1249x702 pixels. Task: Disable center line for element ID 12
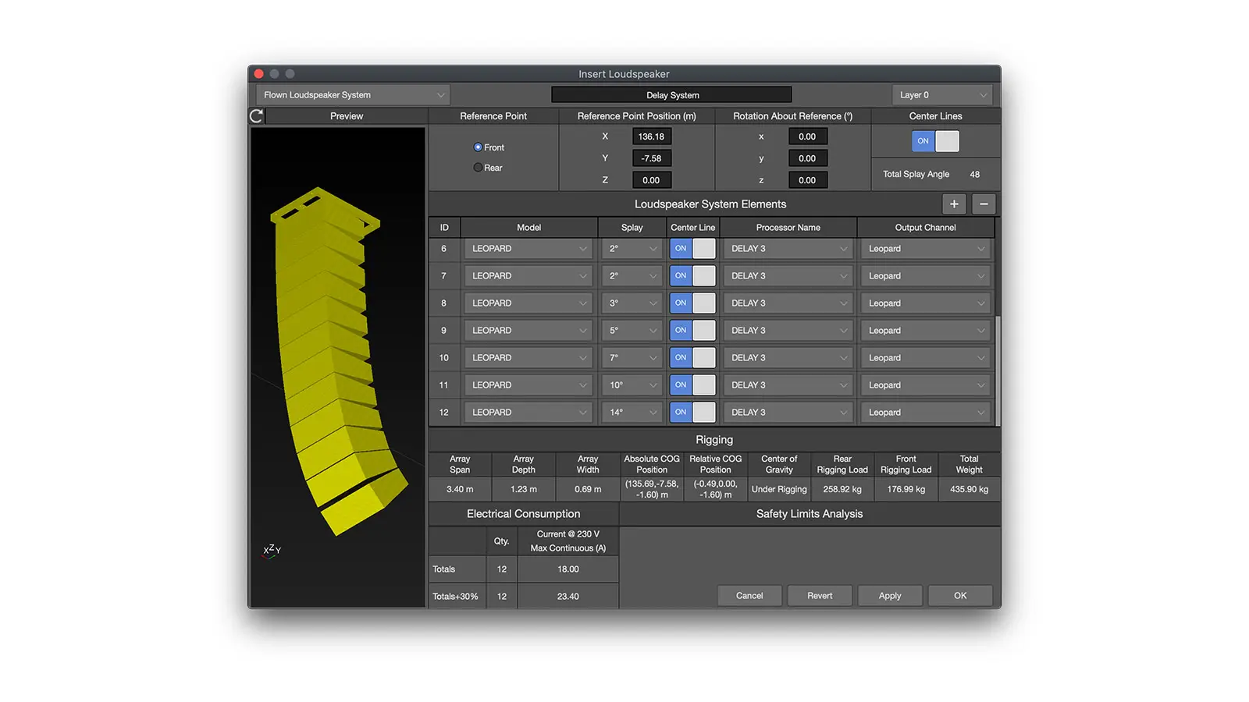(692, 413)
